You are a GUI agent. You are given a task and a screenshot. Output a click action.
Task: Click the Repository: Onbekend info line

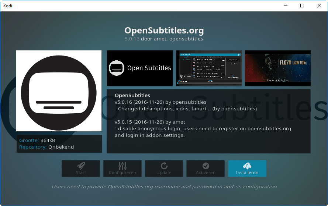coord(46,147)
